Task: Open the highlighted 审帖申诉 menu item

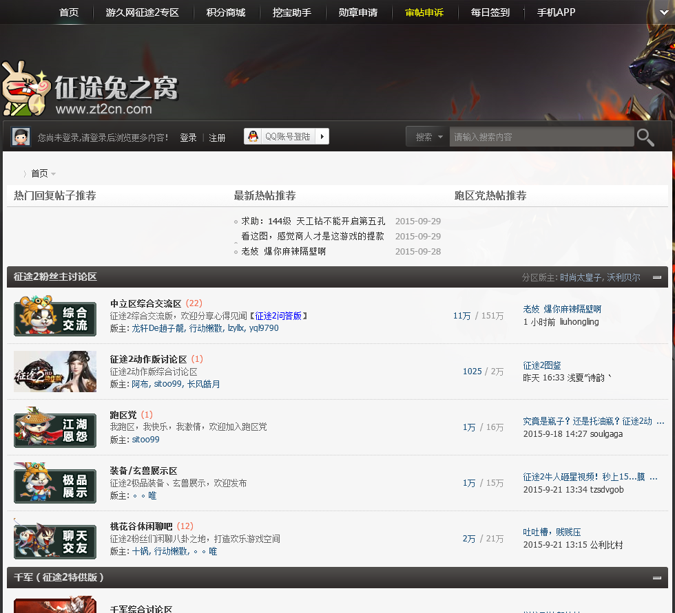Action: click(424, 12)
